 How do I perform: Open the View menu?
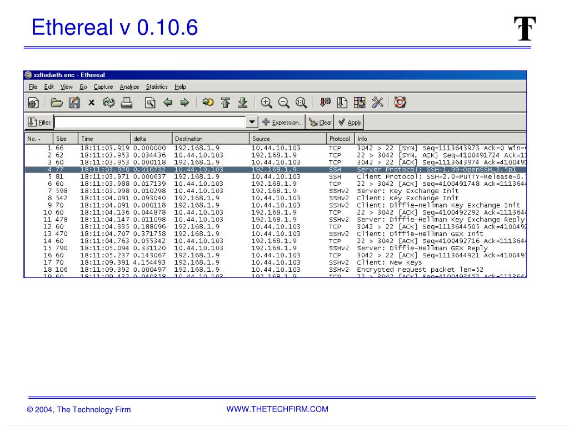tap(67, 87)
